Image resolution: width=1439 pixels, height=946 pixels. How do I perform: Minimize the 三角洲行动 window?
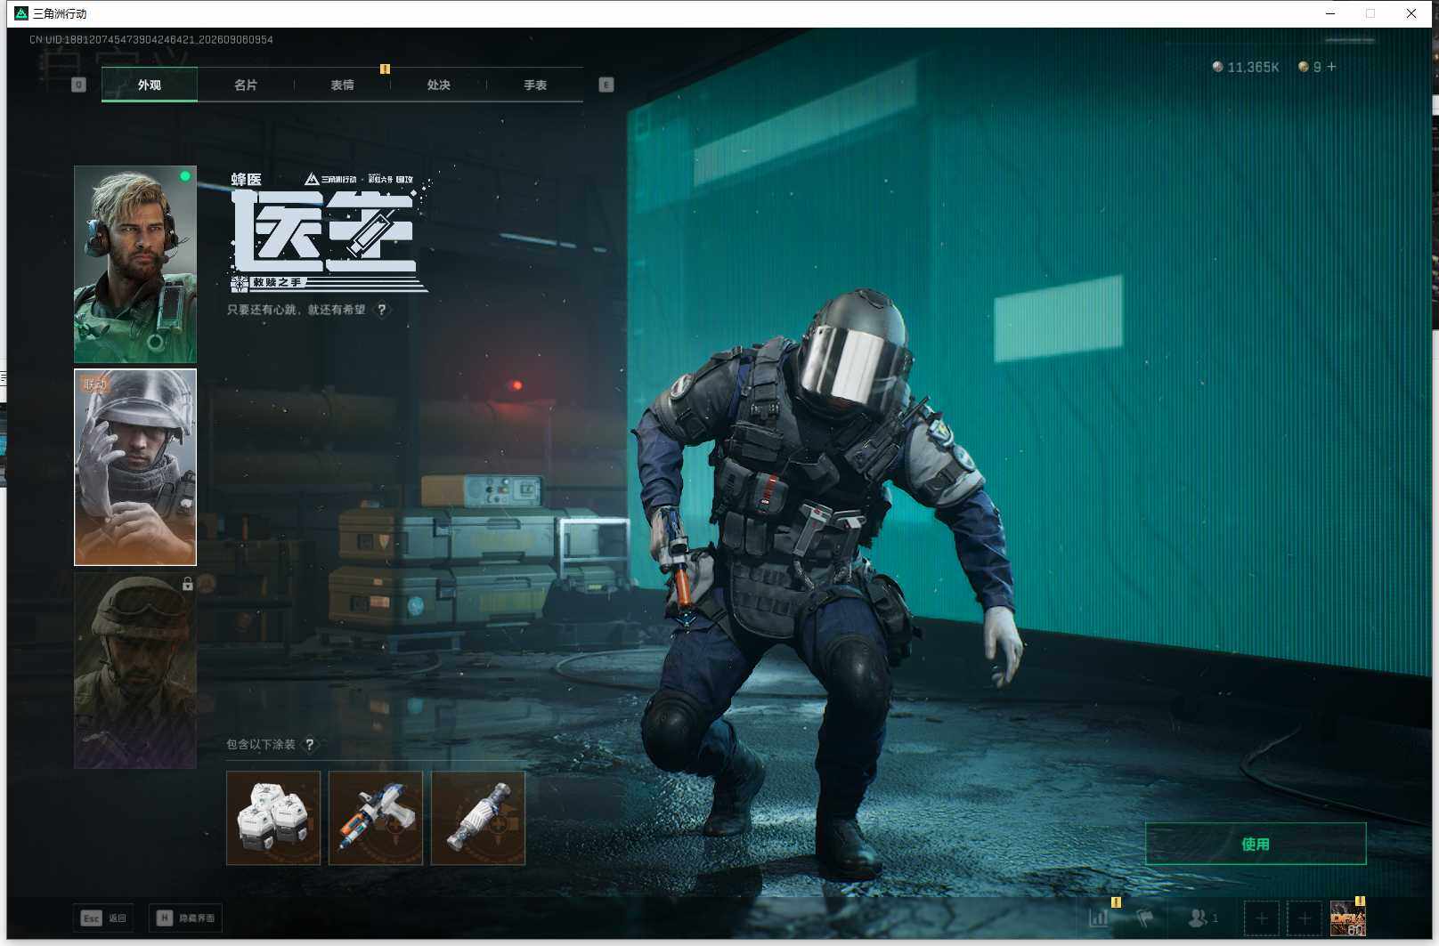(1330, 13)
